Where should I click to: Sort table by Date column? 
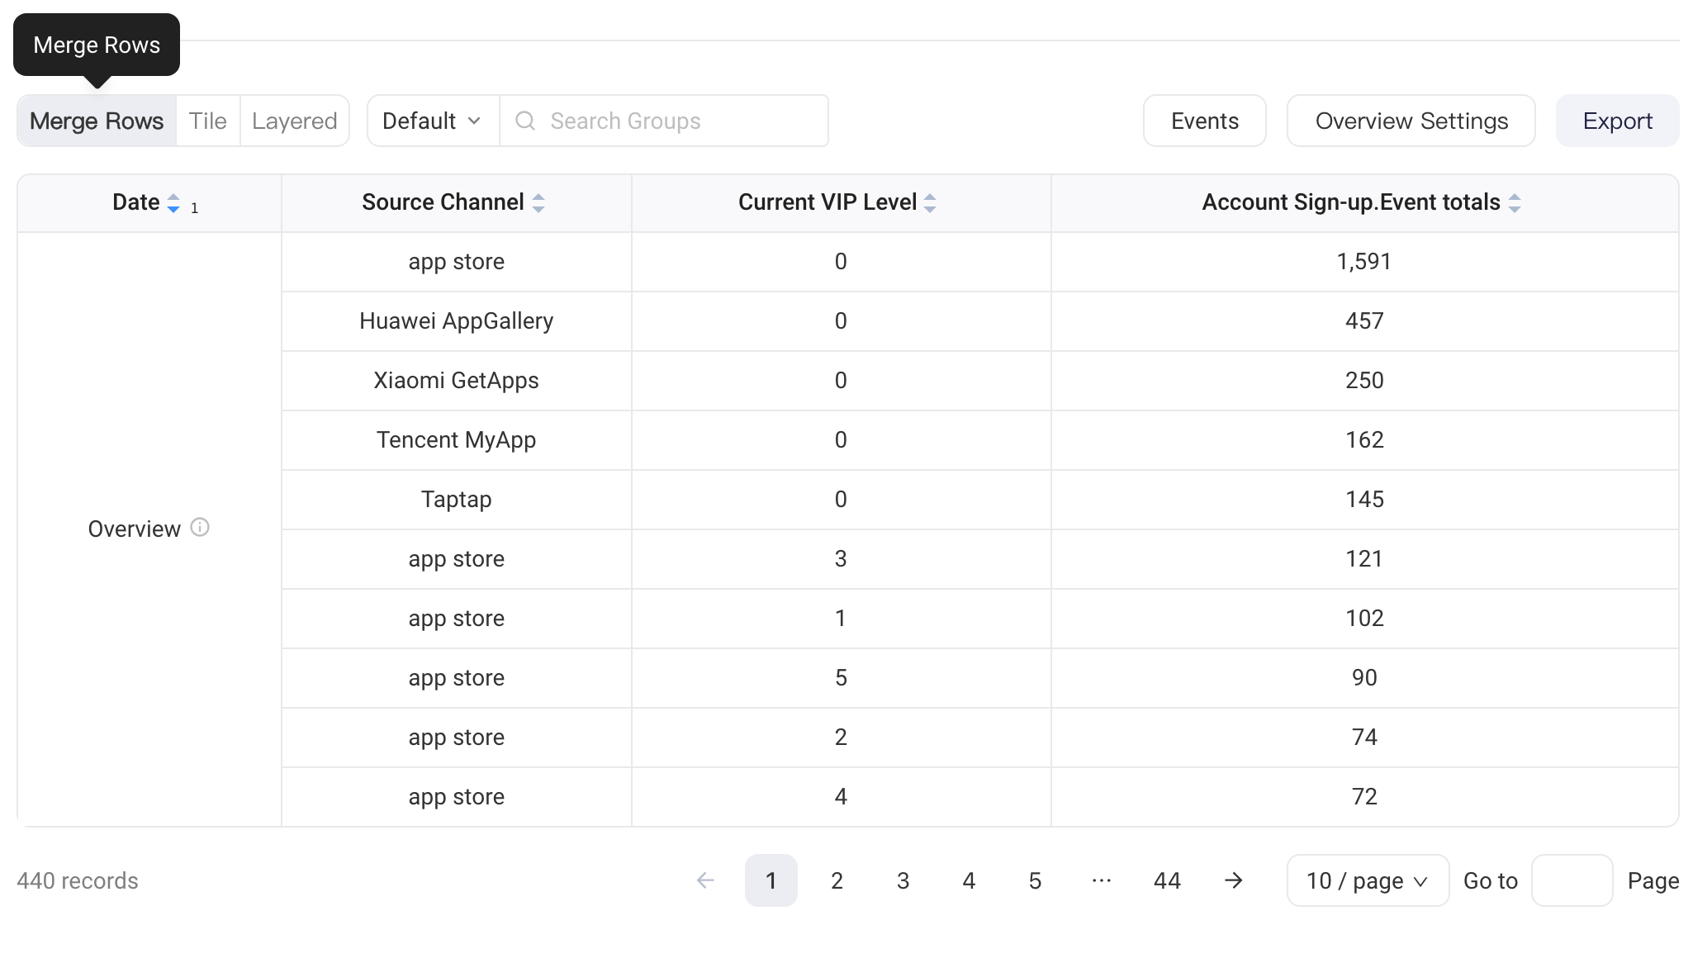[x=173, y=203]
